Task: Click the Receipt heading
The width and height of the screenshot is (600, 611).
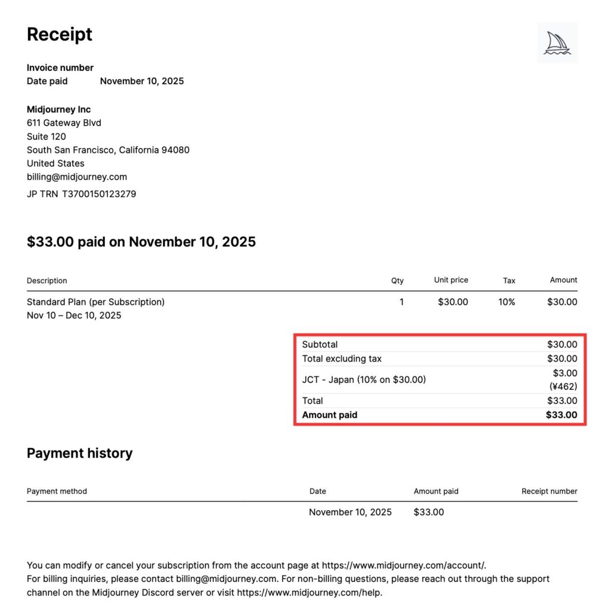Action: [60, 34]
